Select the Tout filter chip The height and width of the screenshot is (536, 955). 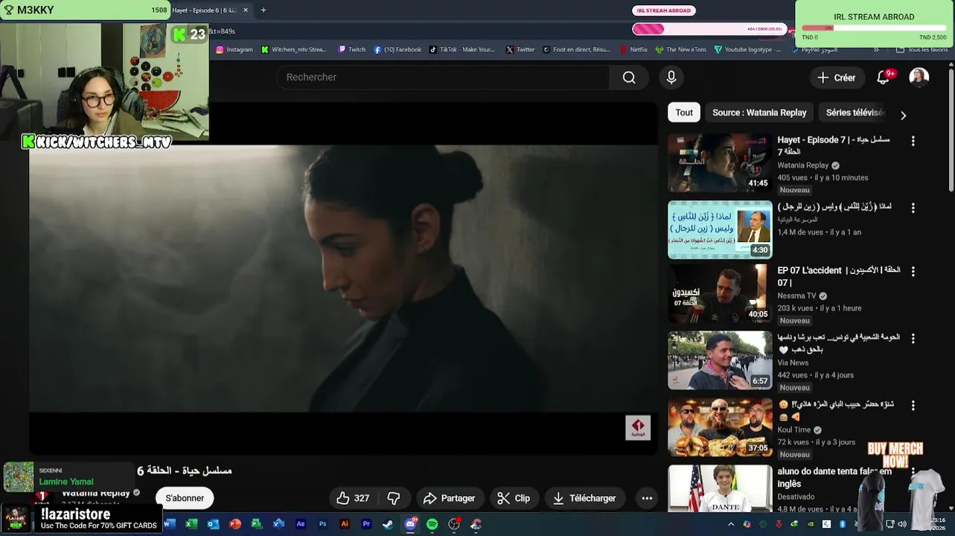[684, 112]
